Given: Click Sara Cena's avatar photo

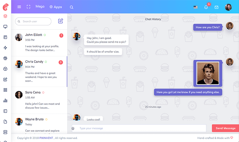Looking at the screenshot, I should point(19,95).
